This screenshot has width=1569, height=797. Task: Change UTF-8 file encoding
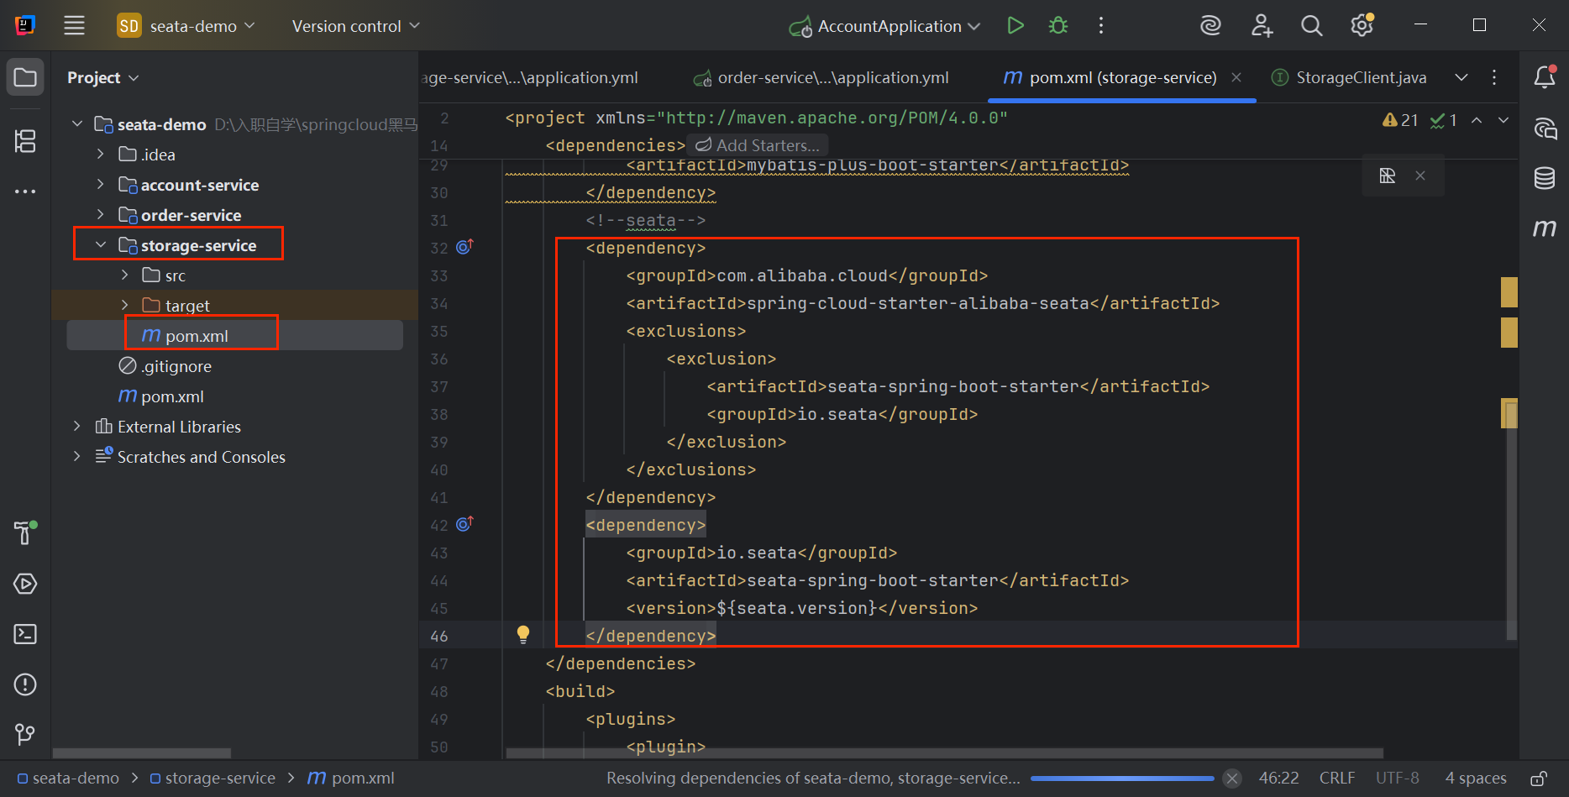1398,779
